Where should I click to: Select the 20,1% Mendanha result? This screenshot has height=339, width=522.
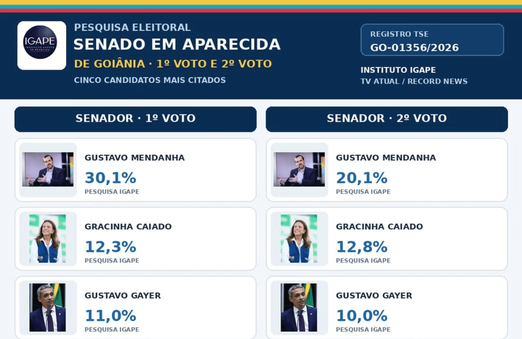(x=362, y=178)
